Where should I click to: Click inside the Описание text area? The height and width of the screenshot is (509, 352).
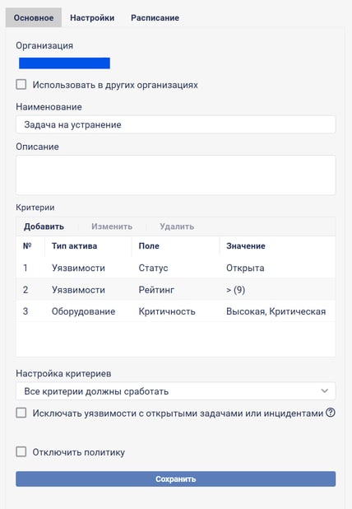(x=176, y=175)
